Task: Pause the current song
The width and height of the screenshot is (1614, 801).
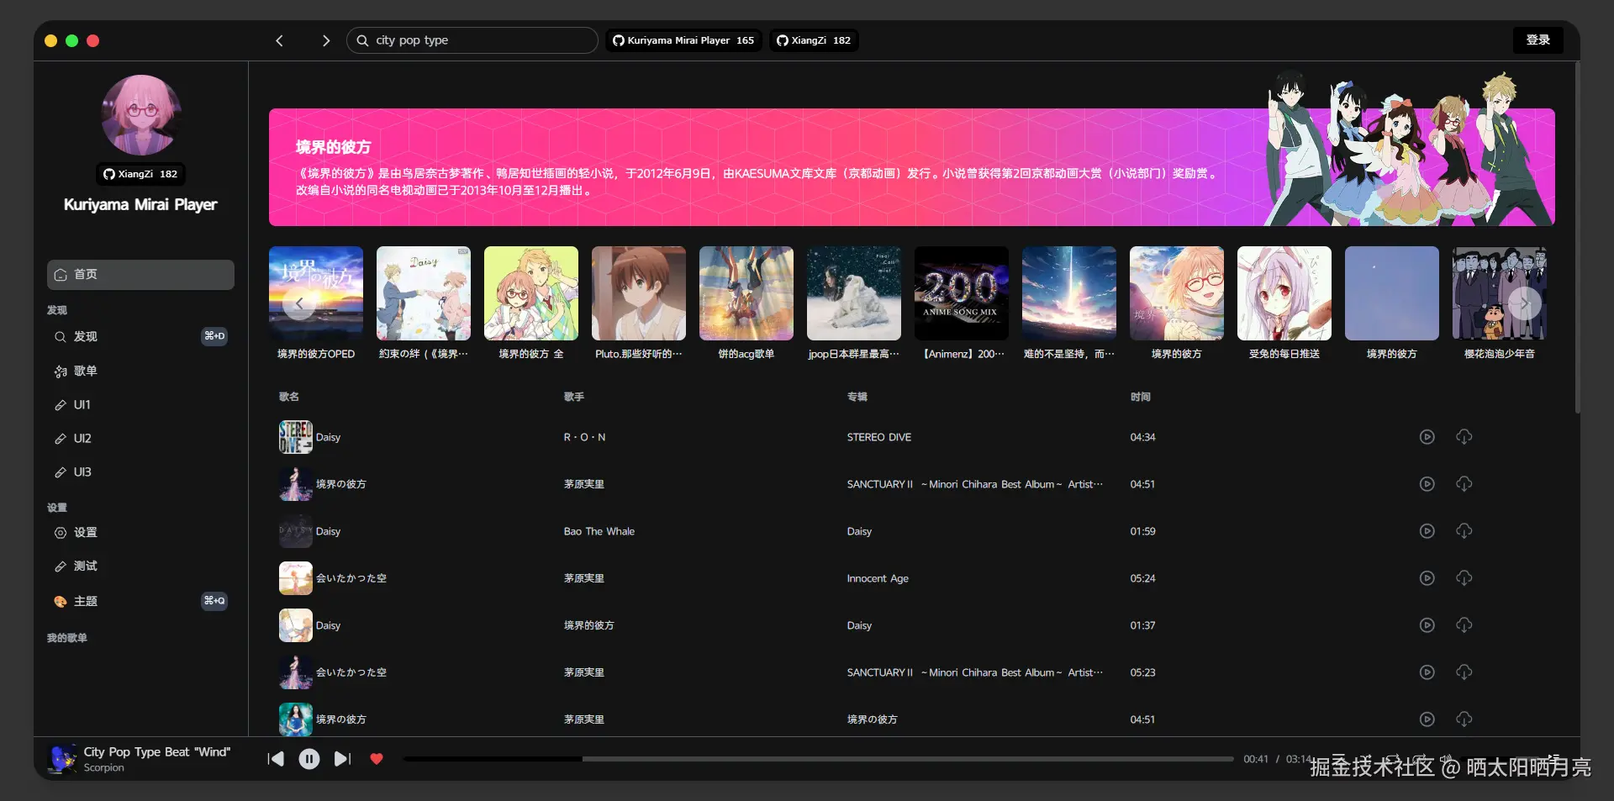Action: tap(309, 759)
